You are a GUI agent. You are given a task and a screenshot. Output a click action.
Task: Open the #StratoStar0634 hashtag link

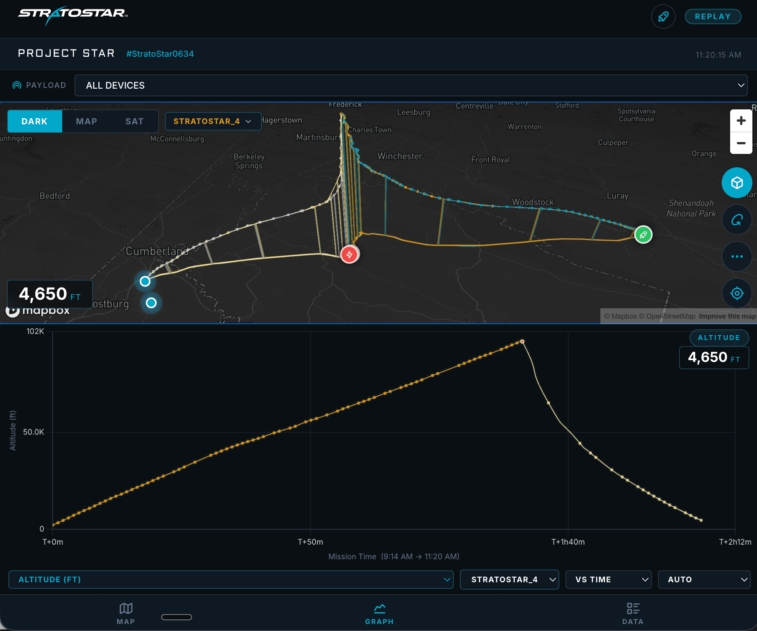click(160, 54)
